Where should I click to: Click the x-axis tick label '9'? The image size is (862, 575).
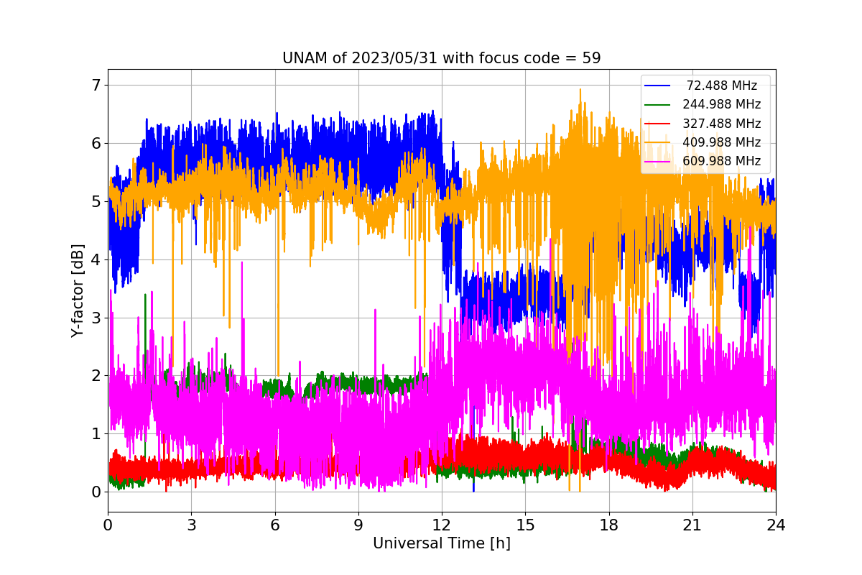tap(358, 525)
